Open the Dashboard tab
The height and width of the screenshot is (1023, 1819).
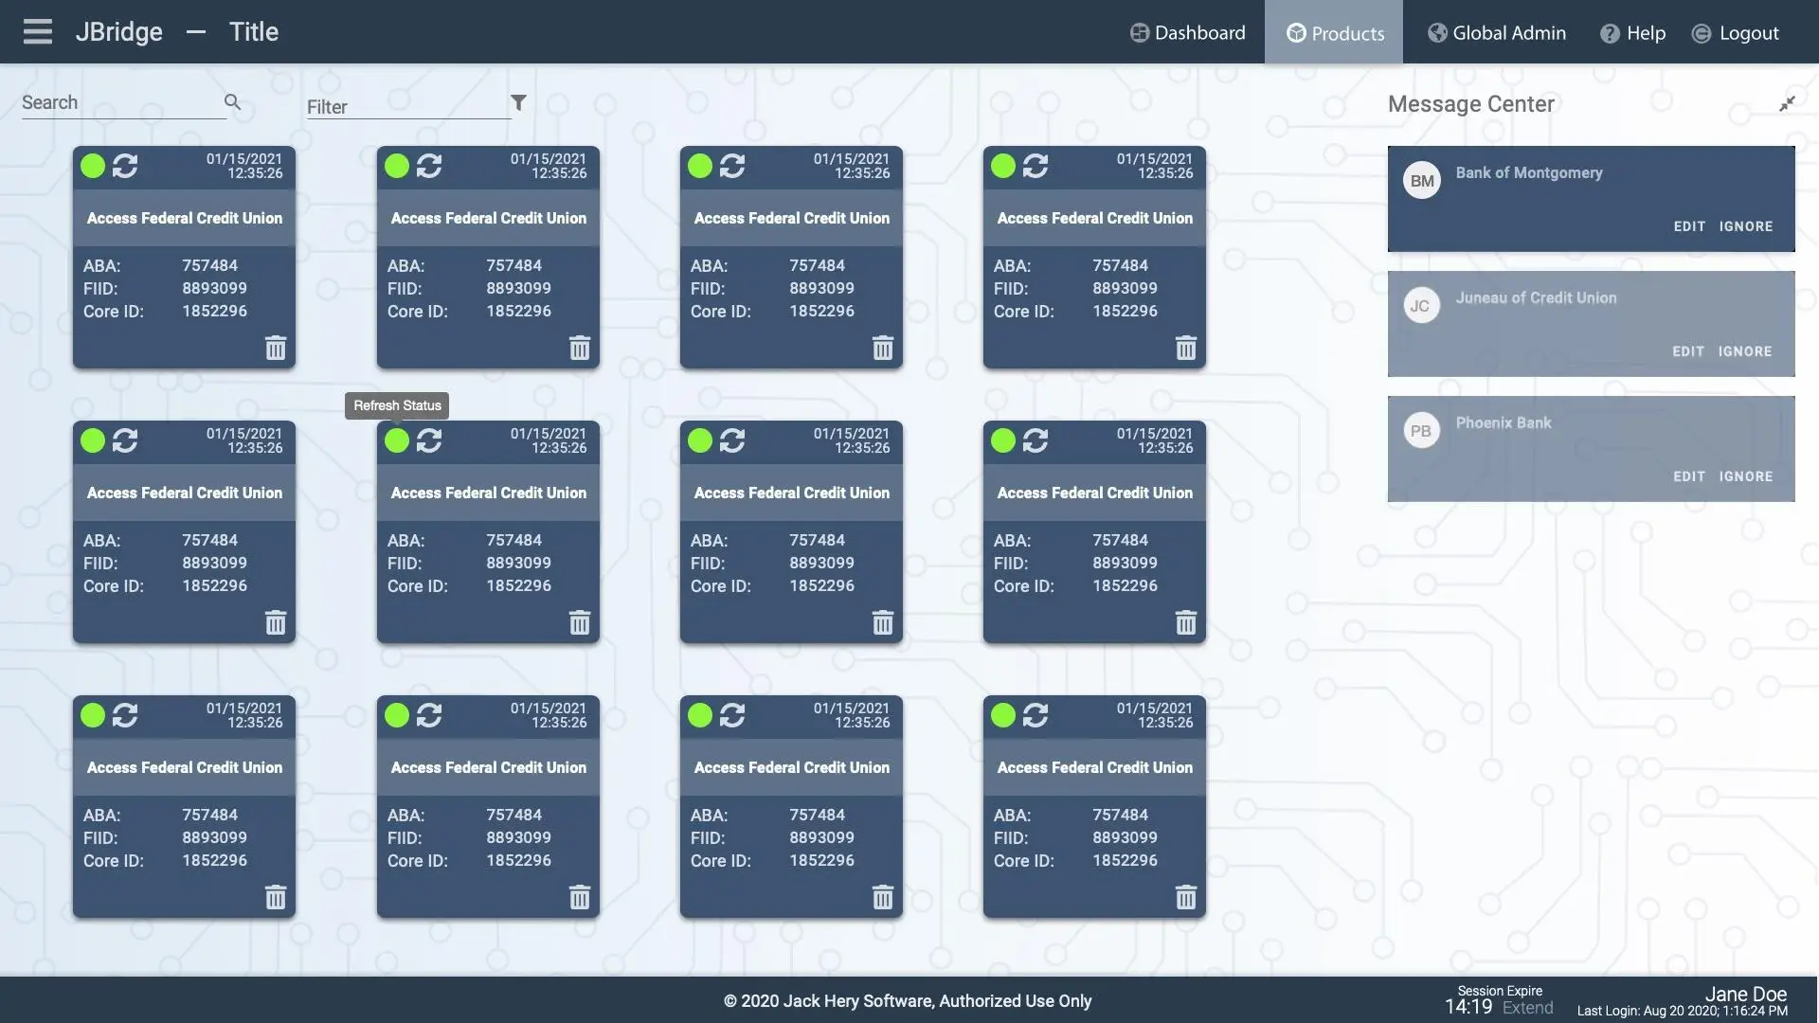[1188, 32]
